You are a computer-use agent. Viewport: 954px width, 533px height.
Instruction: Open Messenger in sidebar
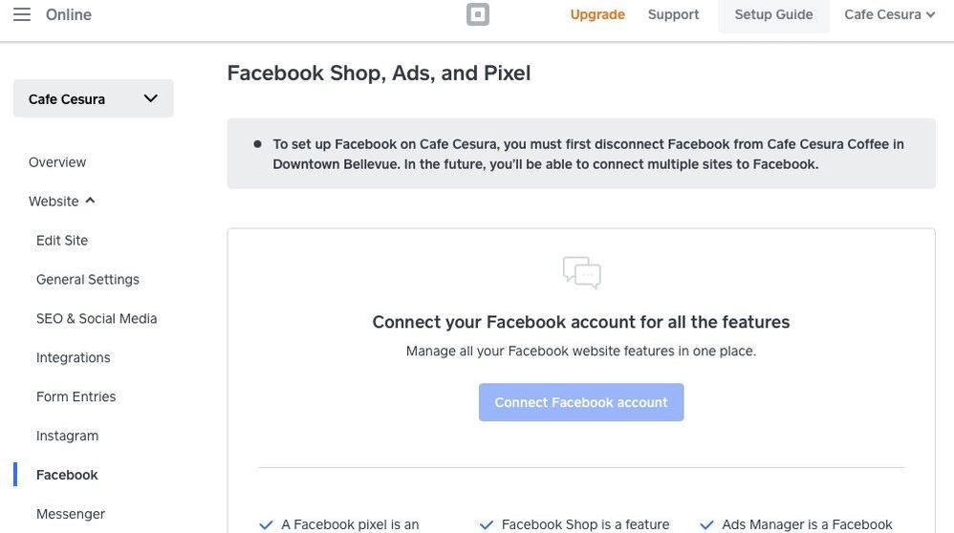coord(71,514)
